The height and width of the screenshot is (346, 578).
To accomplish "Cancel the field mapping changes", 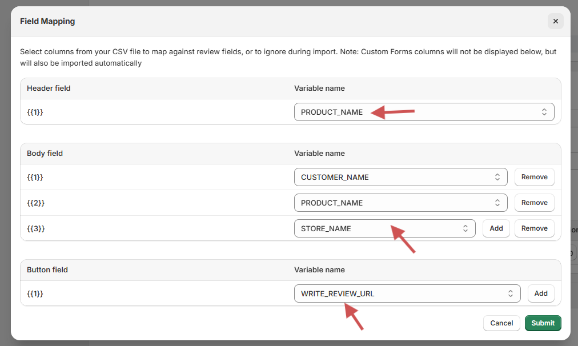I will point(501,323).
